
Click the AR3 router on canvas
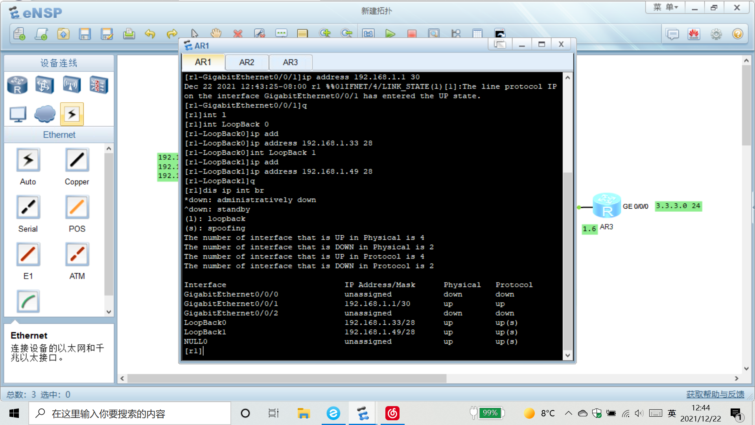pyautogui.click(x=606, y=205)
